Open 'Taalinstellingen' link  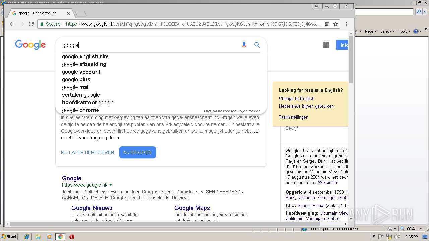click(294, 117)
